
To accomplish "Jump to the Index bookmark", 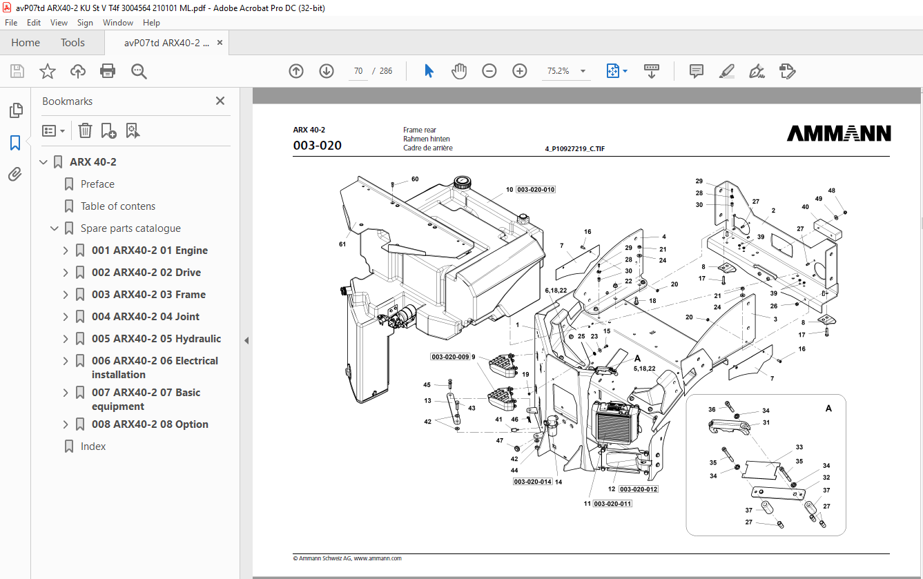I will click(x=93, y=446).
